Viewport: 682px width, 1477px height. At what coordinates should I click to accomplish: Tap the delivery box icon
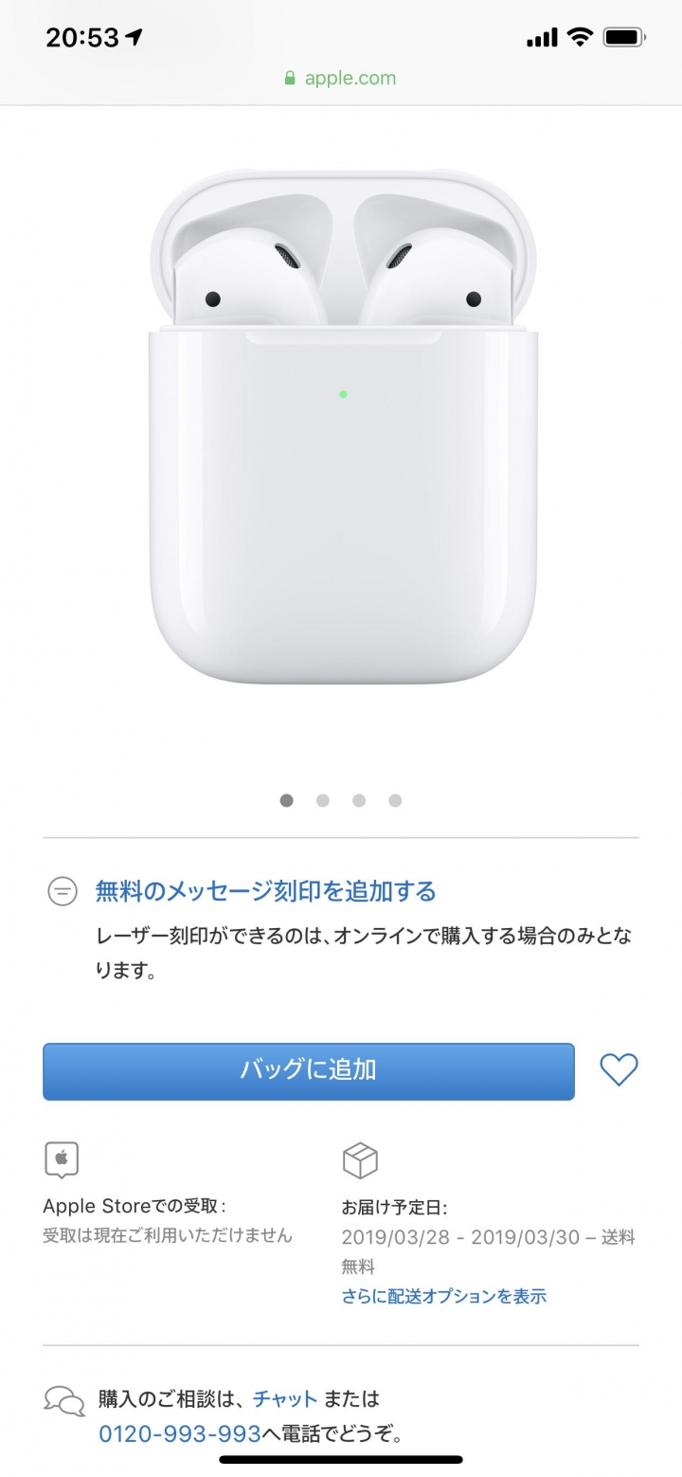[360, 1160]
